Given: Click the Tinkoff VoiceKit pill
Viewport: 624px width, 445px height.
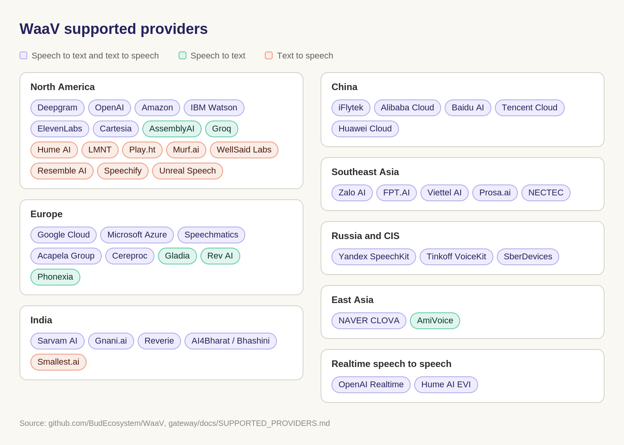Looking at the screenshot, I should [x=456, y=257].
